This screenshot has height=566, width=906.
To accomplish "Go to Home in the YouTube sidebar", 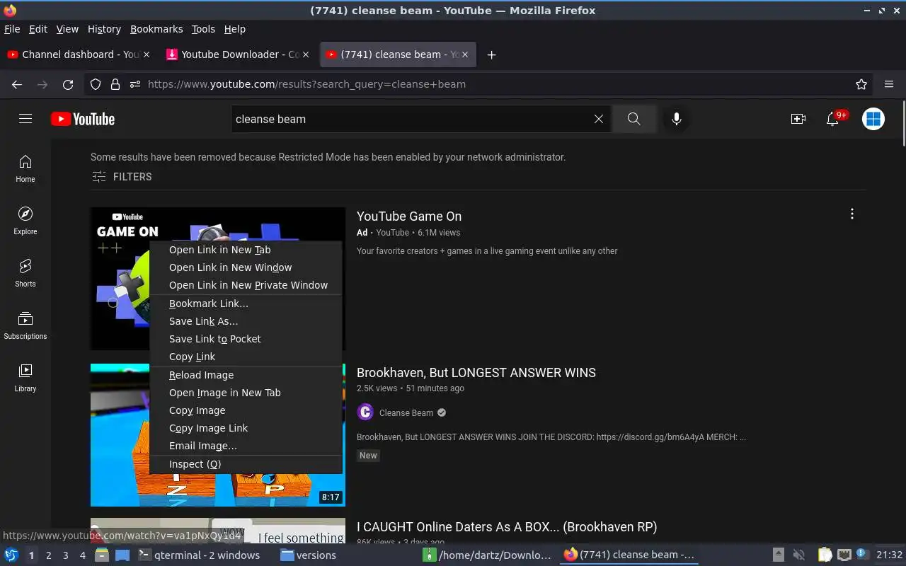I will click(25, 169).
